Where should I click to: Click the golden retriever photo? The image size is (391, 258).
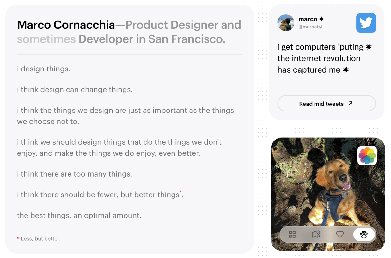pos(328,194)
